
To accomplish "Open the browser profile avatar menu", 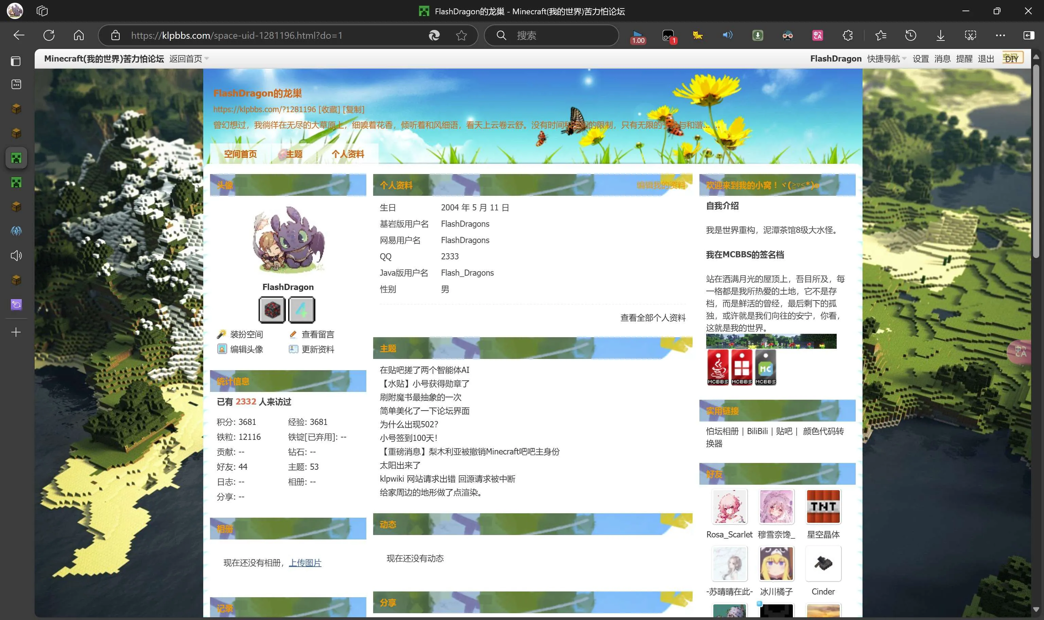I will (x=15, y=11).
